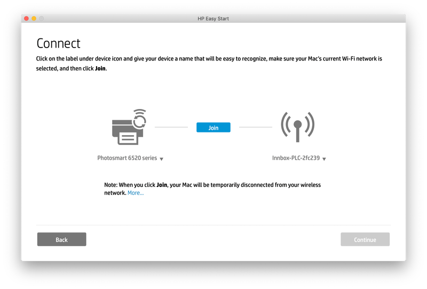Image resolution: width=427 pixels, height=289 pixels.
Task: Open the More... link in the note
Action: tap(136, 193)
